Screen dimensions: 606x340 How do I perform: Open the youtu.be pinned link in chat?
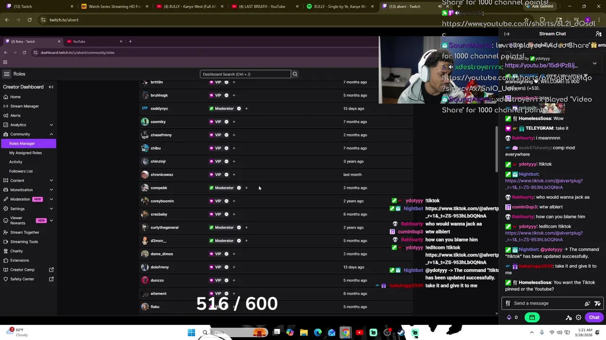click(x=541, y=66)
